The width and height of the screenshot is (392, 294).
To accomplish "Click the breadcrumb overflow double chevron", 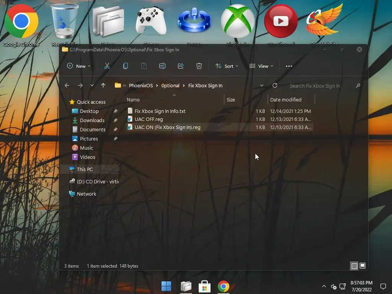I will click(x=124, y=85).
